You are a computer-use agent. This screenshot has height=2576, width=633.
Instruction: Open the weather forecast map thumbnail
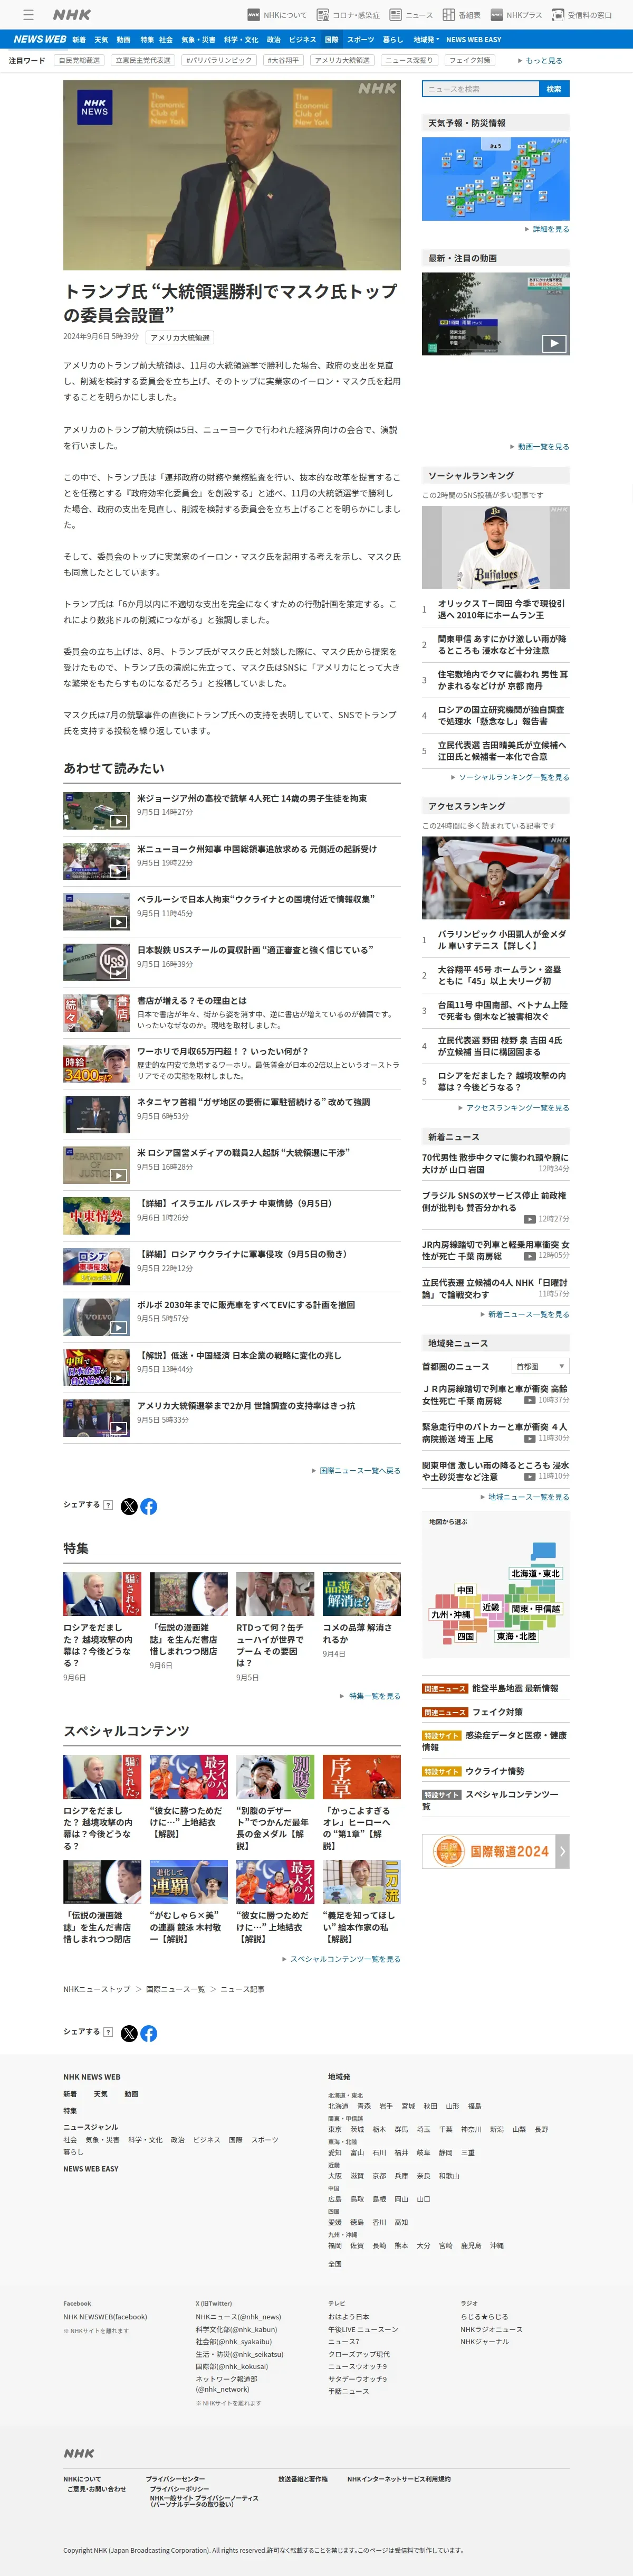[495, 178]
